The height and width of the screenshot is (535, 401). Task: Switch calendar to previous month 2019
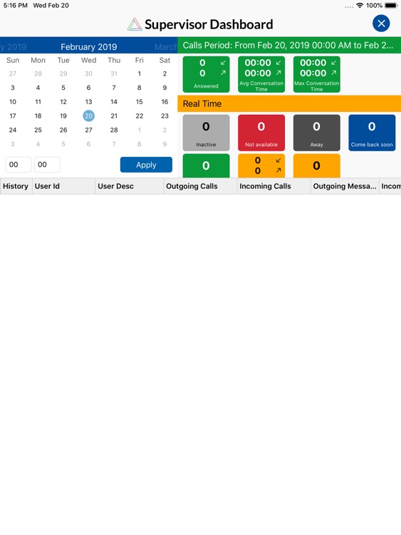(x=14, y=47)
